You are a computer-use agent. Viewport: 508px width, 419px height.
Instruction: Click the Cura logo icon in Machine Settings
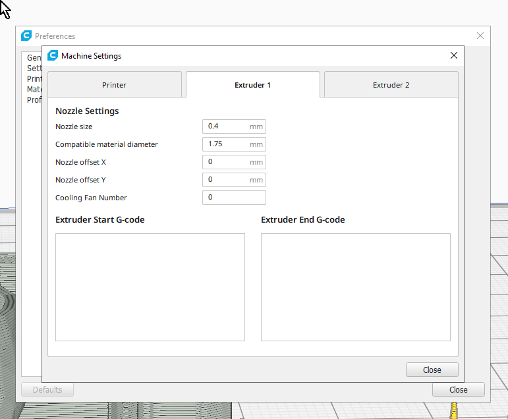point(53,55)
